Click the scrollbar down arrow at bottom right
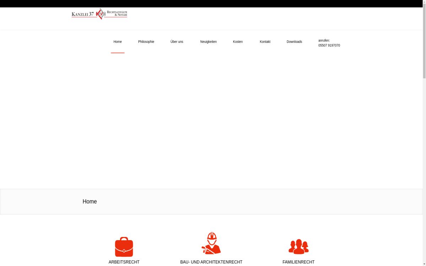This screenshot has width=426, height=266. coord(424,264)
